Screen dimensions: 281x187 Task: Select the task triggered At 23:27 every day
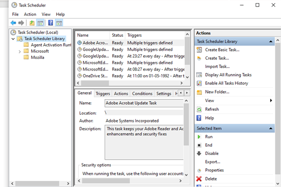pos(130,56)
